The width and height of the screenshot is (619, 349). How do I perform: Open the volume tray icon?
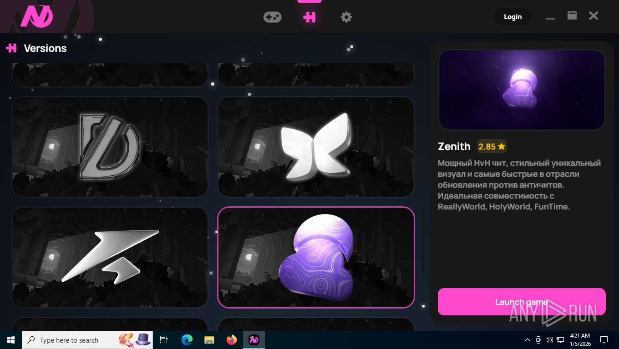pos(549,340)
